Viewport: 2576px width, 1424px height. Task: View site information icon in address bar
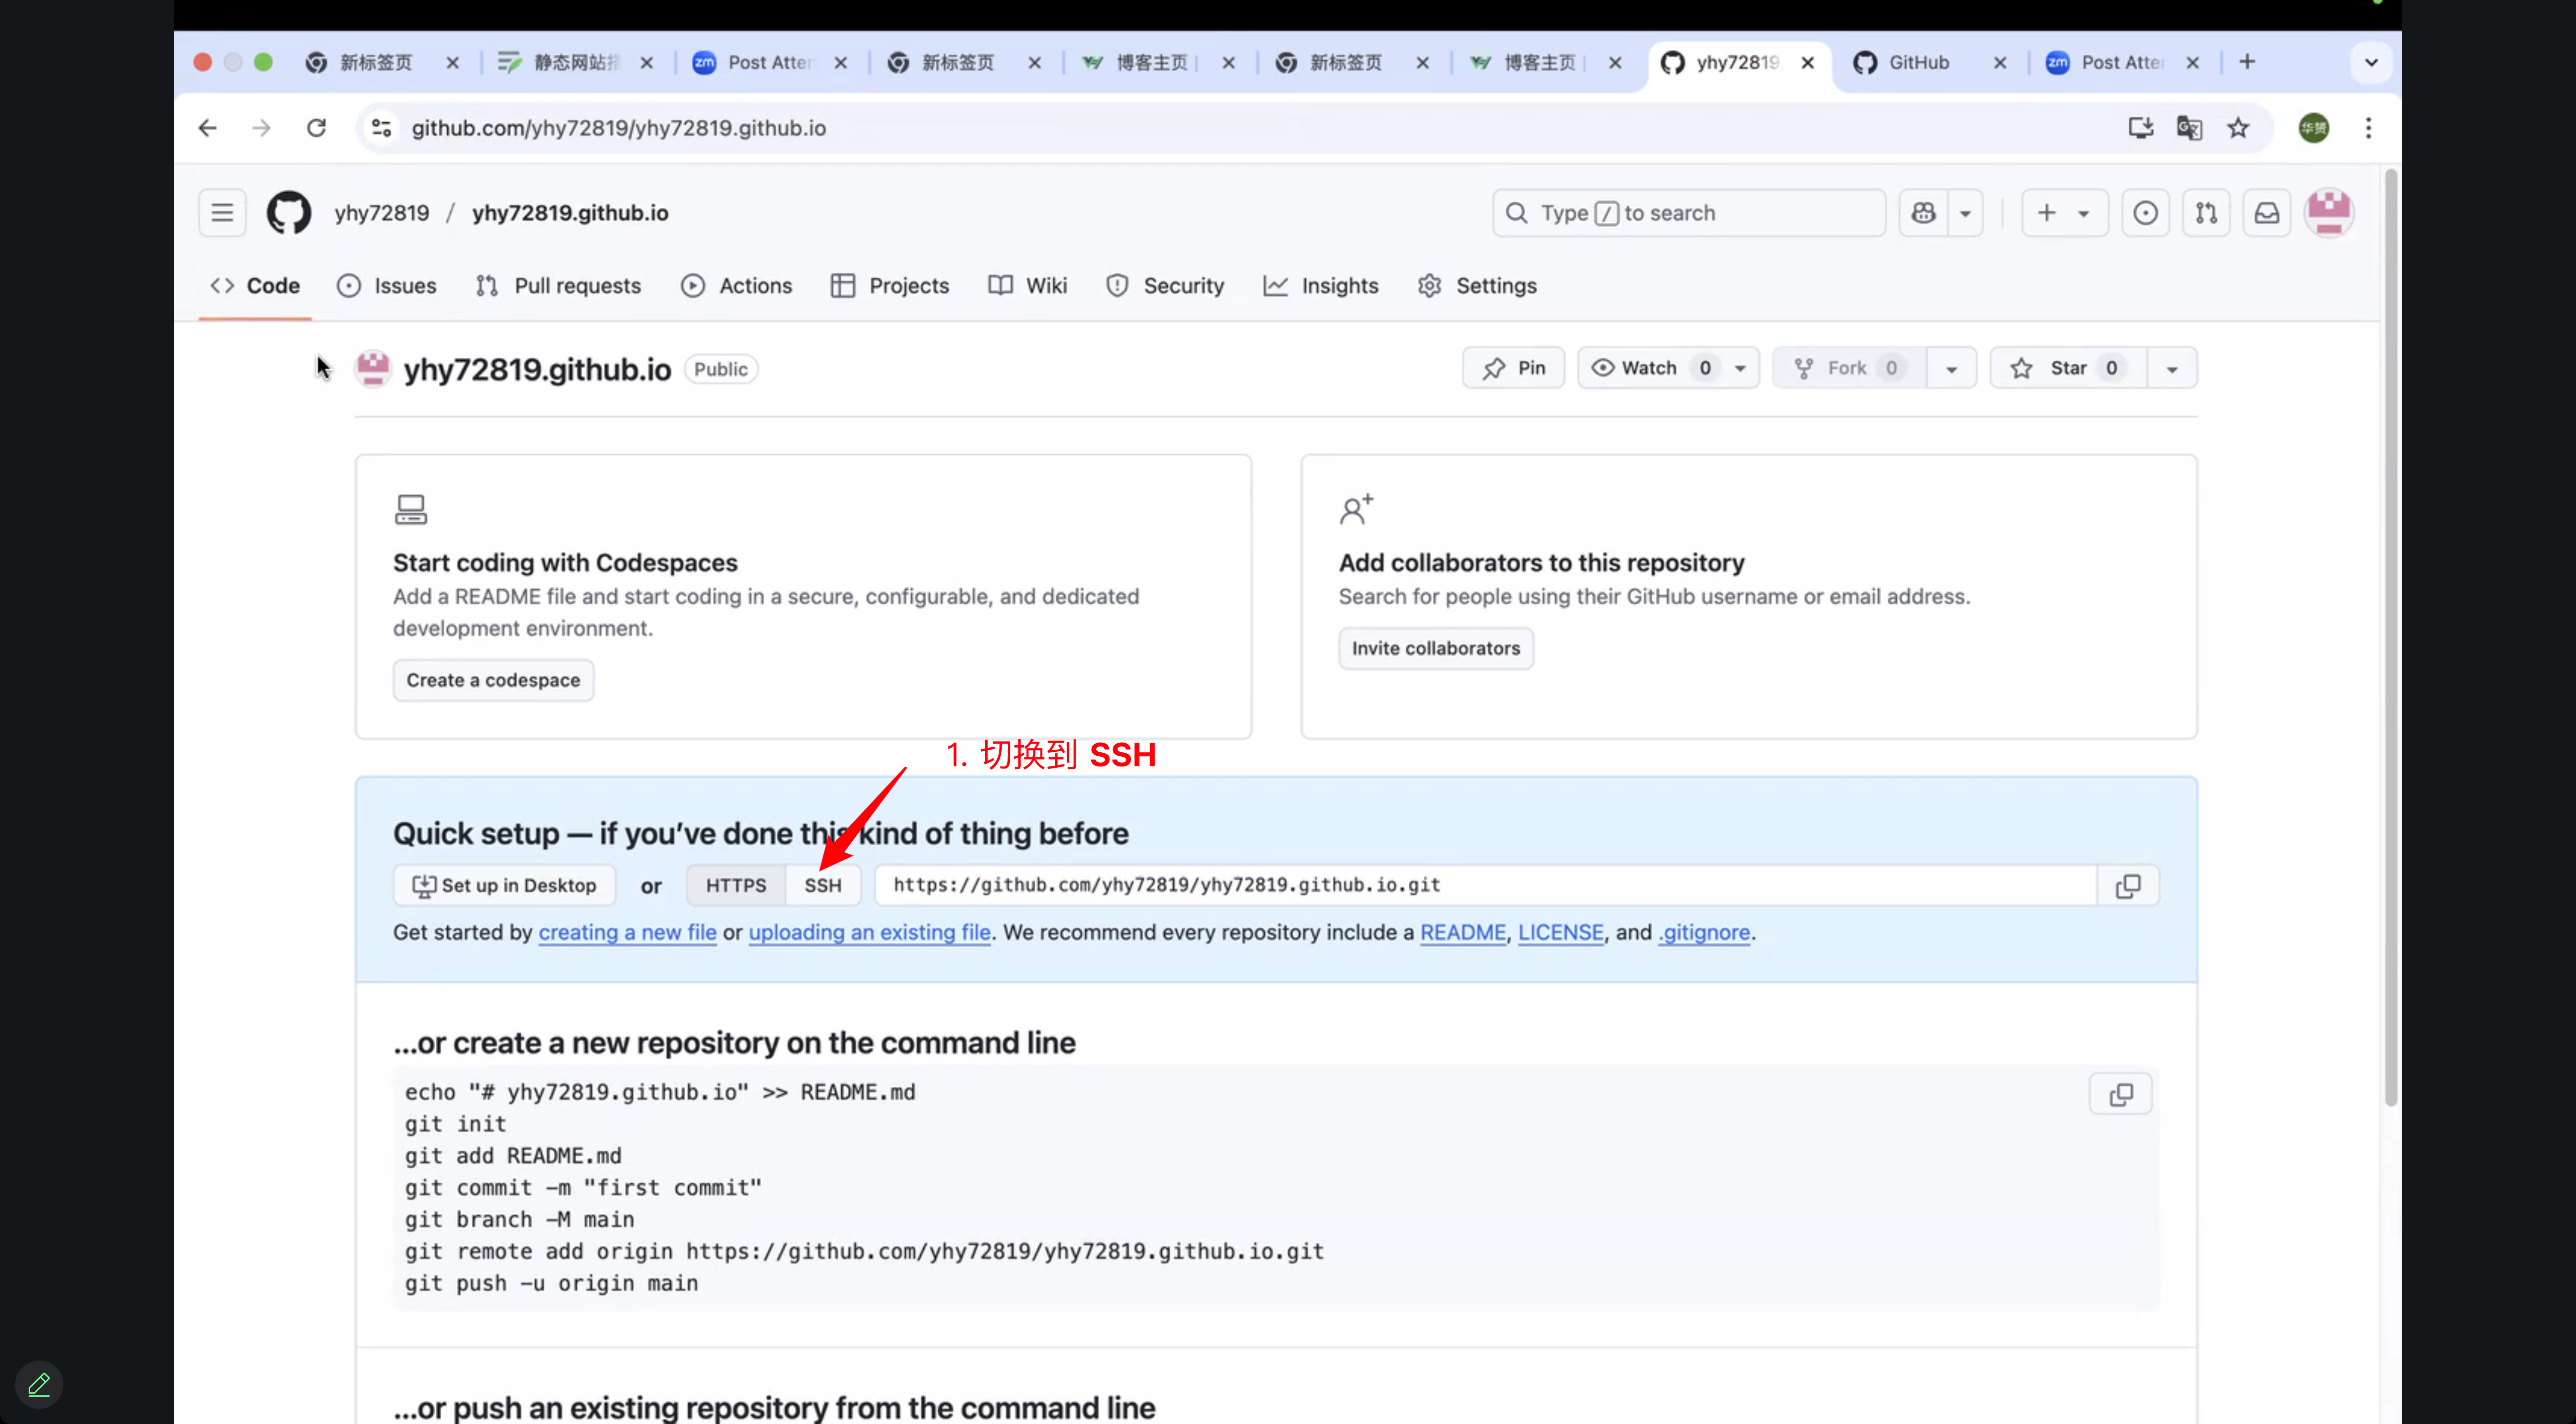click(x=382, y=128)
